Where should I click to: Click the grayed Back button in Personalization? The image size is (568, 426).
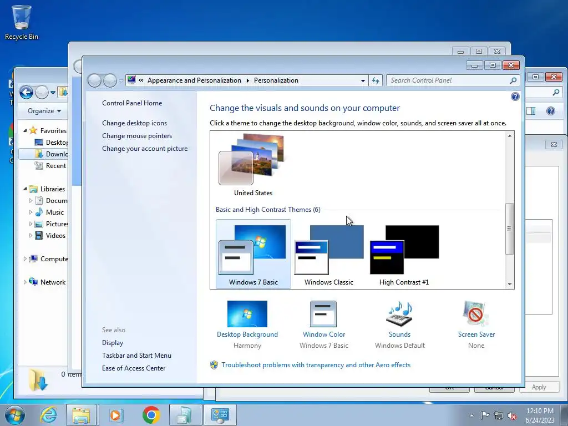[94, 80]
